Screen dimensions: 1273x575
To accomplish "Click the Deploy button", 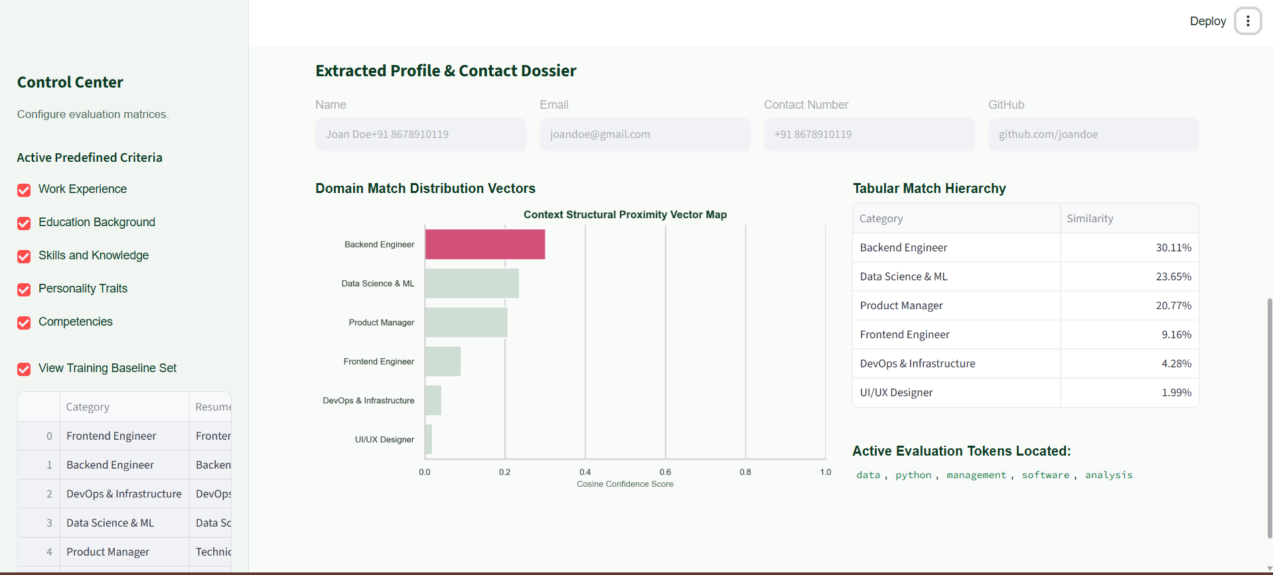I will tap(1207, 21).
